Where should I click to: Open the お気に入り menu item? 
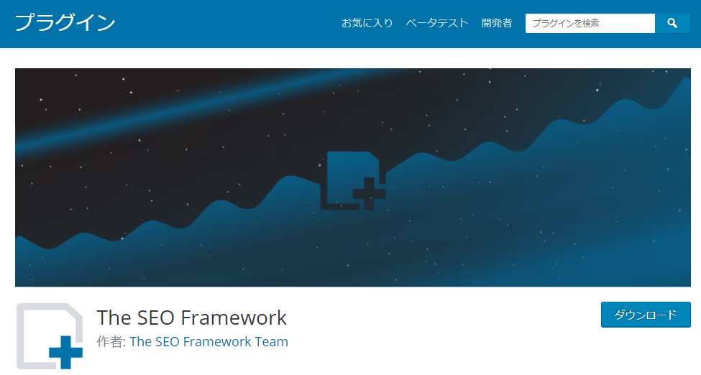[367, 23]
